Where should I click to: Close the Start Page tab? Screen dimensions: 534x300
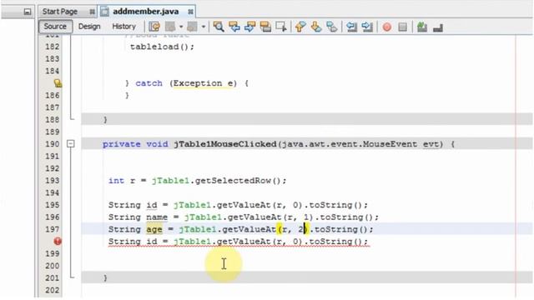[92, 12]
